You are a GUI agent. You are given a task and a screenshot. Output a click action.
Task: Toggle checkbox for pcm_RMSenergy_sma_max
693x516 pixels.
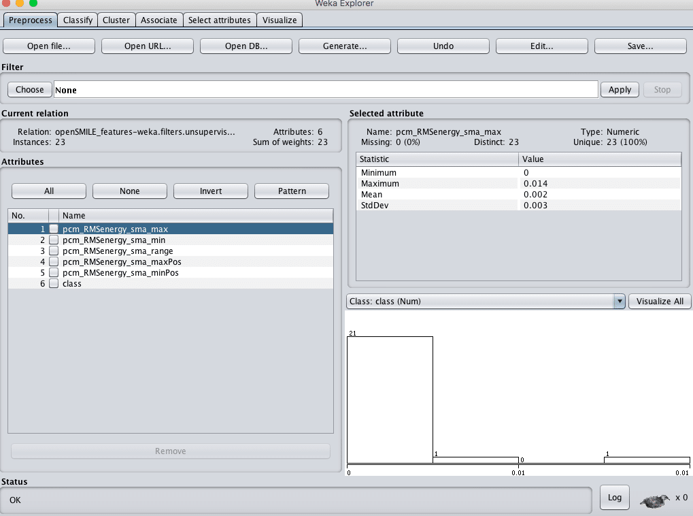[x=54, y=229]
